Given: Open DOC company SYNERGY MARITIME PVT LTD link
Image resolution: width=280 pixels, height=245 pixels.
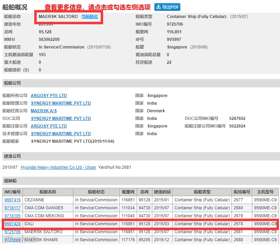Looking at the screenshot, I should (x=61, y=119).
